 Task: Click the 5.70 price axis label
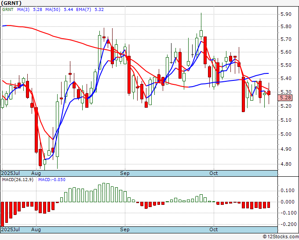pyautogui.click(x=286, y=40)
